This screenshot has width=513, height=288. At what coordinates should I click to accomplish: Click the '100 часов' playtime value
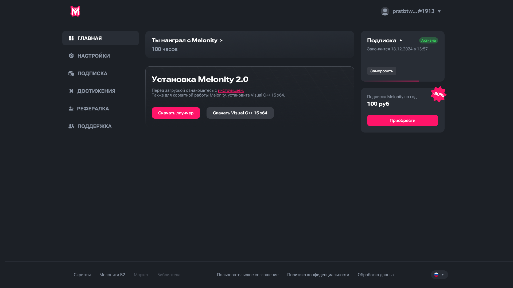(x=165, y=49)
